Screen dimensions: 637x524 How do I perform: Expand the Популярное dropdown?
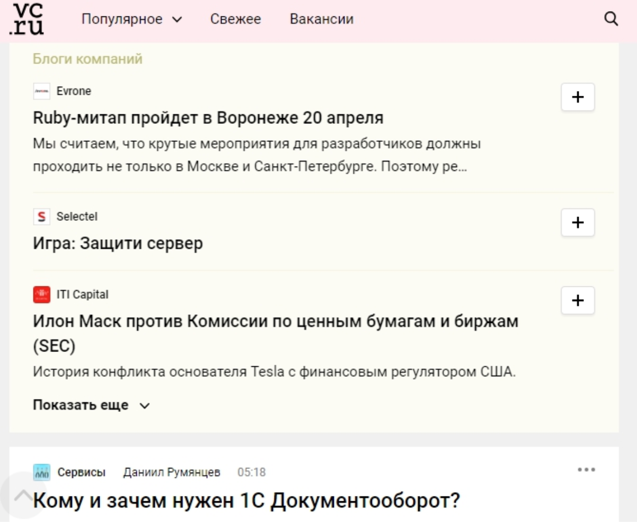[x=131, y=20]
